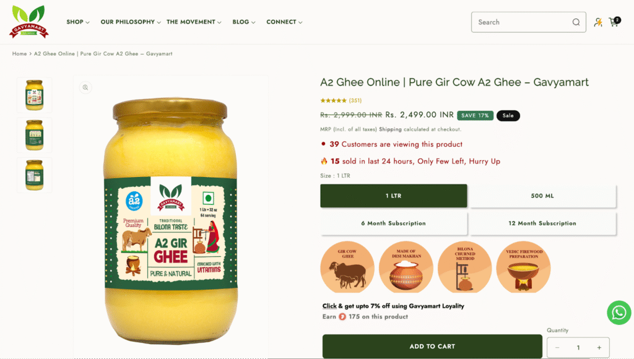Viewport: 634px width, 359px height.
Task: Expand the SHOP dropdown menu
Action: (78, 22)
